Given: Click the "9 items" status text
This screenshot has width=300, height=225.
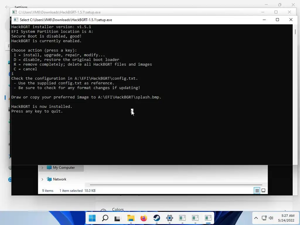Looking at the screenshot, I should click(x=48, y=190).
